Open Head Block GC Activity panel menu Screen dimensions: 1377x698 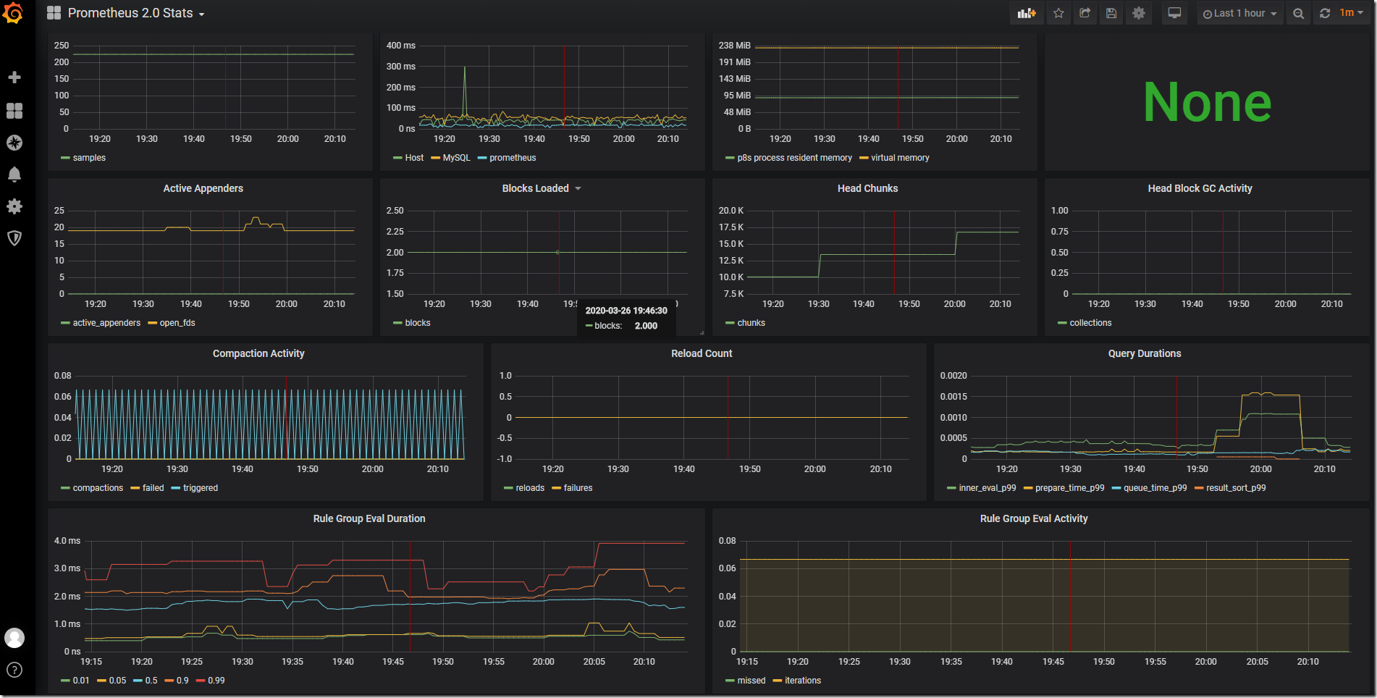pos(1200,188)
